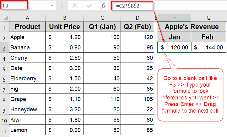This screenshot has height=137, width=227.
Task: Click the 'Elderberry' product cell
Action: click(x=27, y=78)
